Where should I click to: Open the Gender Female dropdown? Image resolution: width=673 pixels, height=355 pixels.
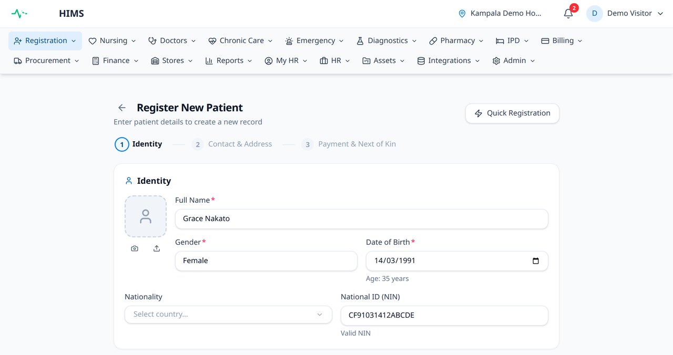click(266, 261)
